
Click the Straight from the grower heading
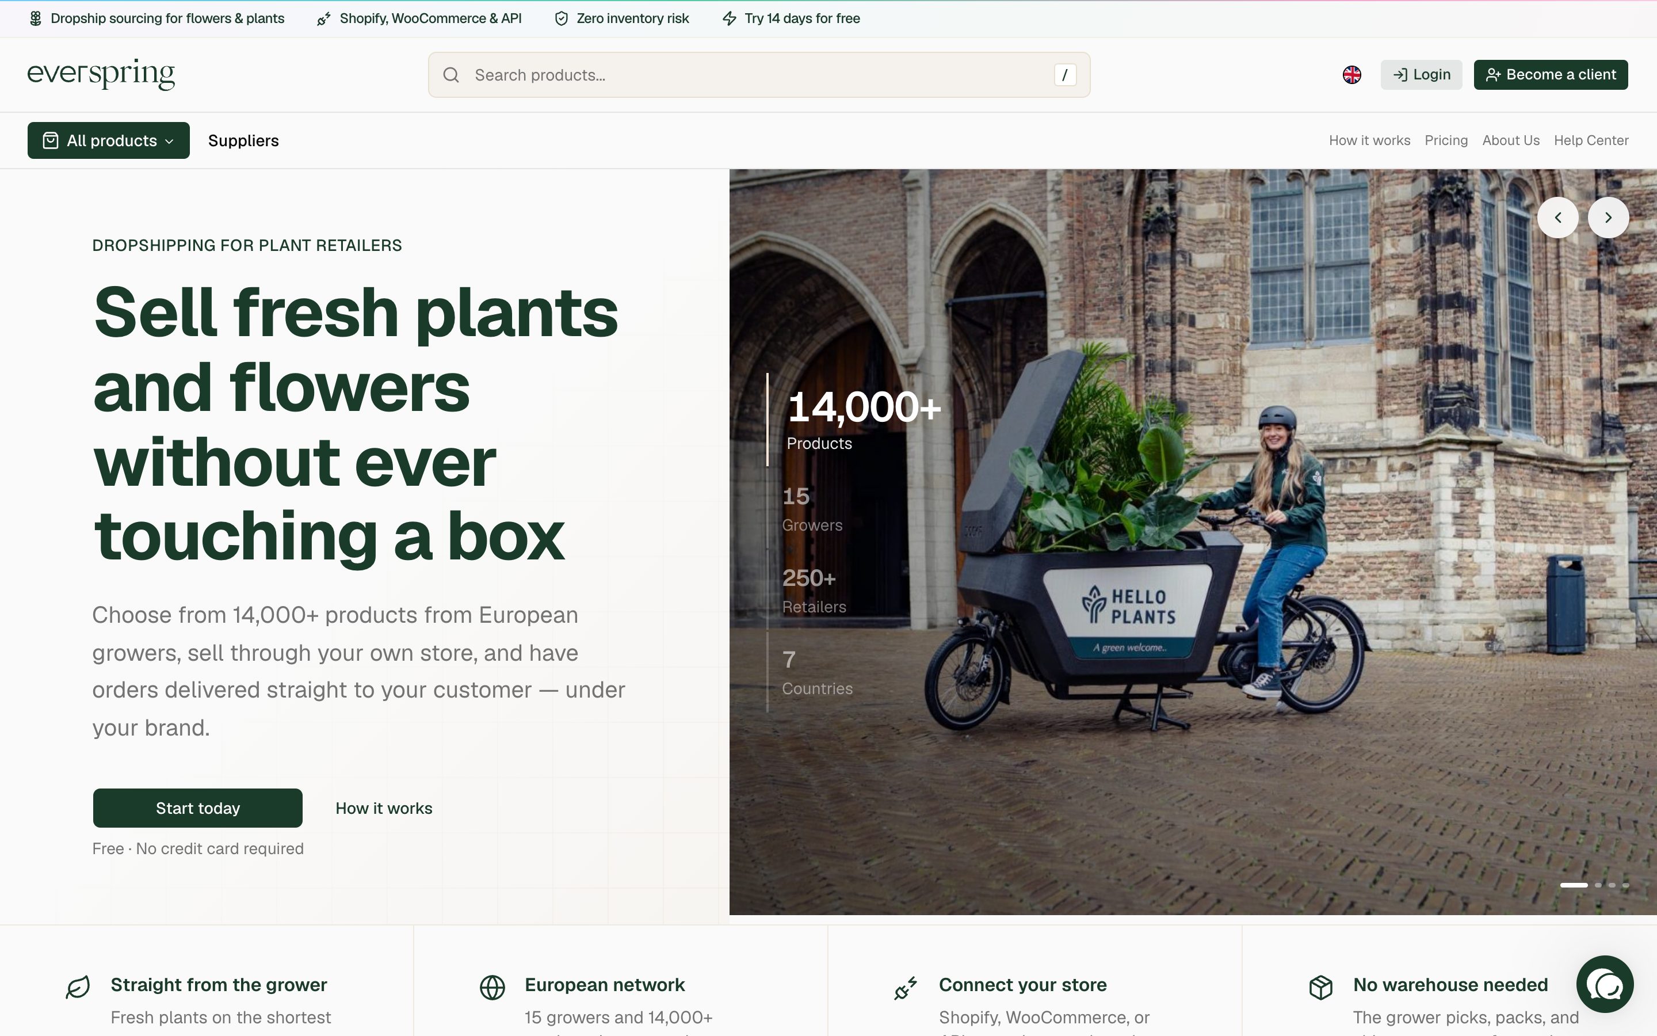(219, 985)
